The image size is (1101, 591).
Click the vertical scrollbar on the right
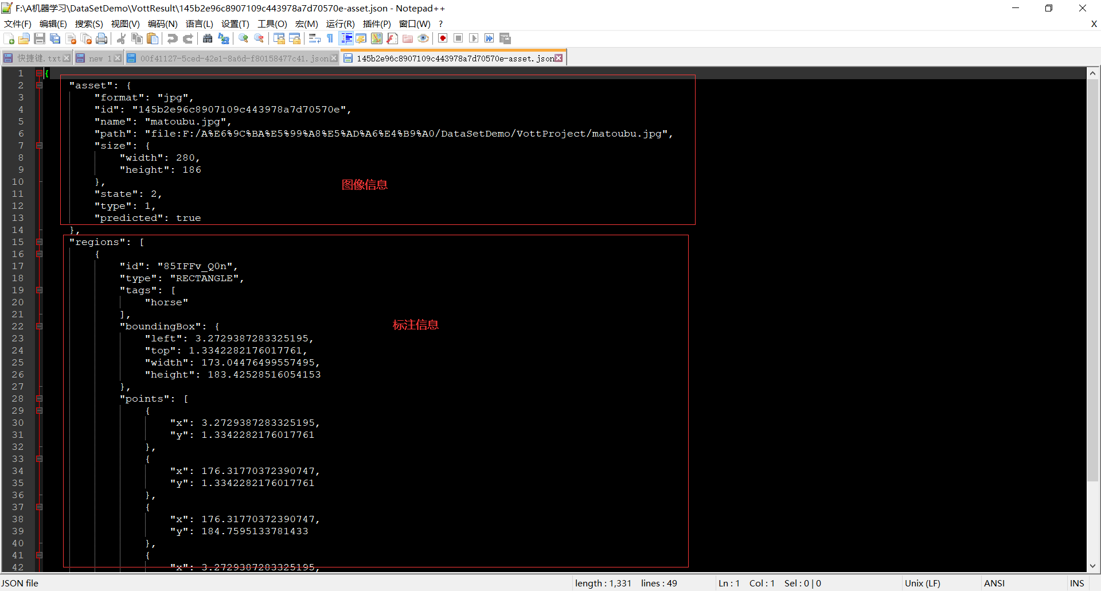tap(1092, 287)
